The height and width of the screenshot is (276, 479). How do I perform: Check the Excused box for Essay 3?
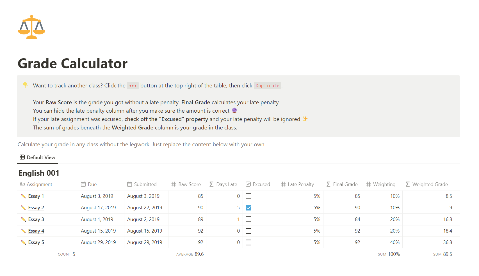[248, 219]
